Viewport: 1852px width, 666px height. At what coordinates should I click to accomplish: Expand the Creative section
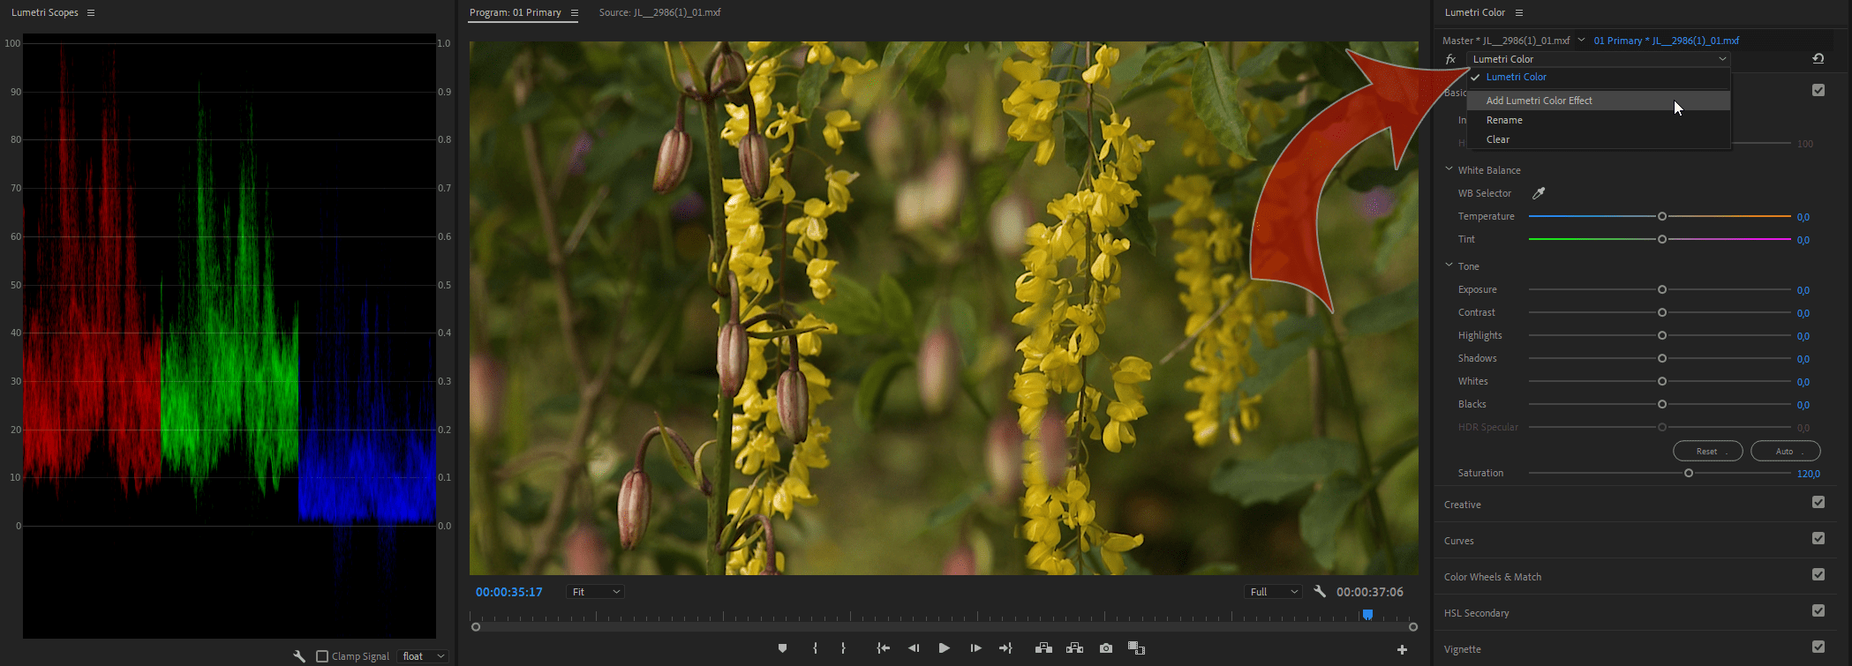pos(1463,505)
